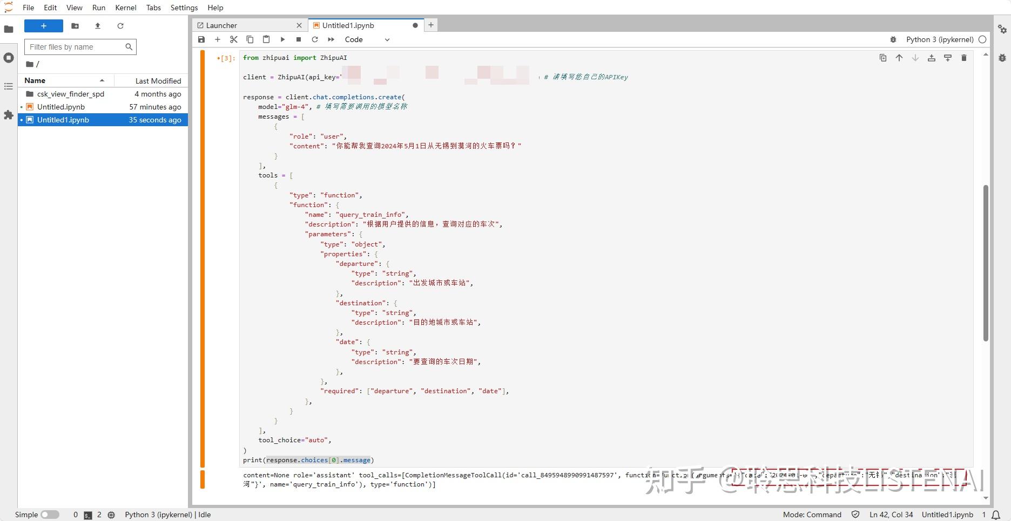1011x521 pixels.
Task: Restart the kernel
Action: tap(315, 39)
